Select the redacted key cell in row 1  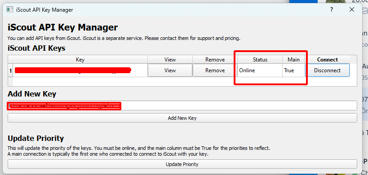coord(80,70)
